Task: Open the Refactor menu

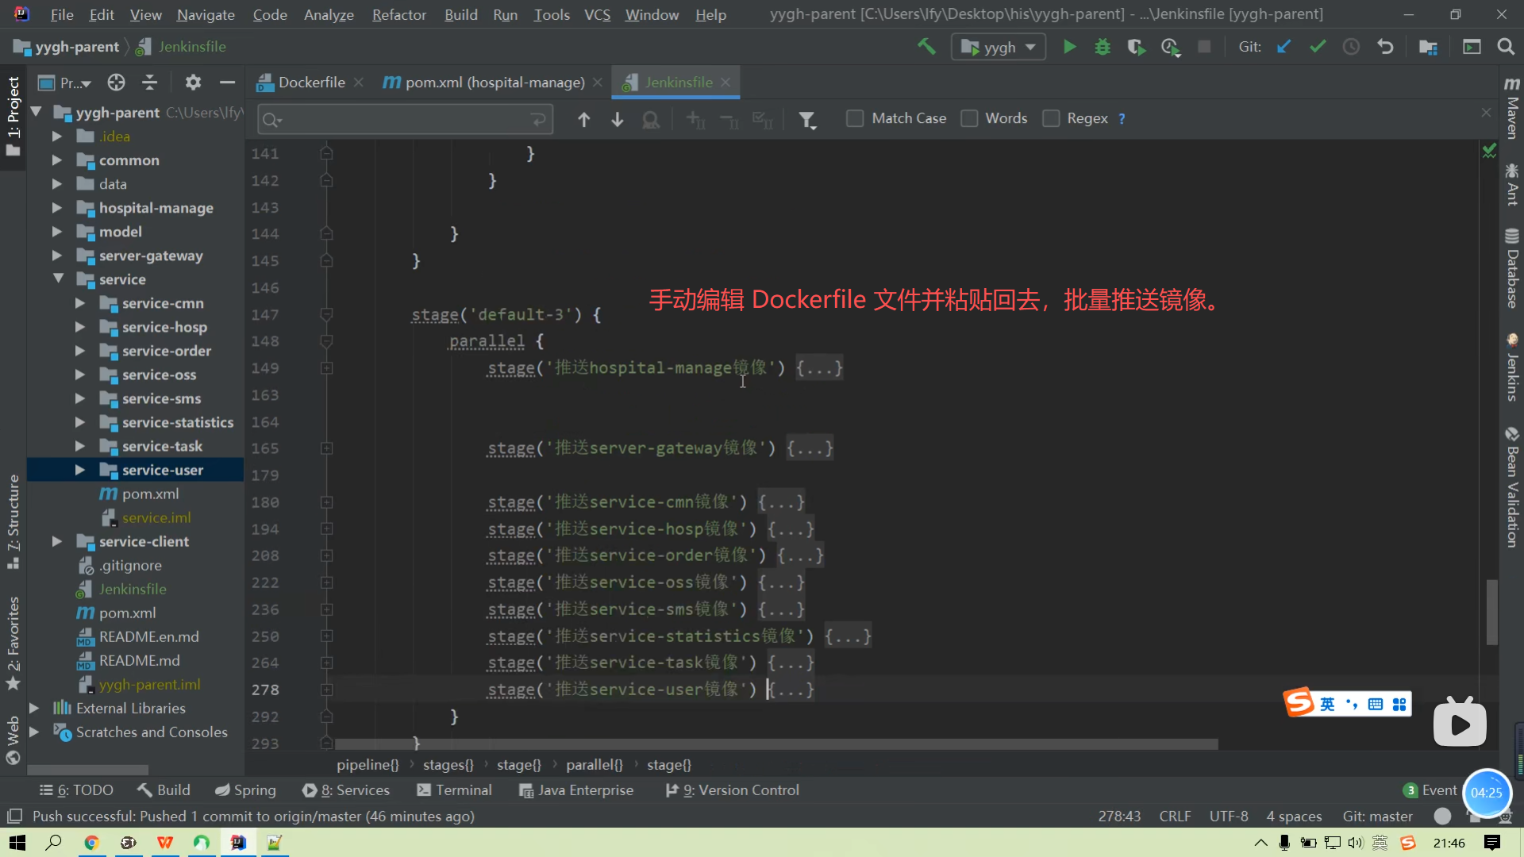Action: pos(398,14)
